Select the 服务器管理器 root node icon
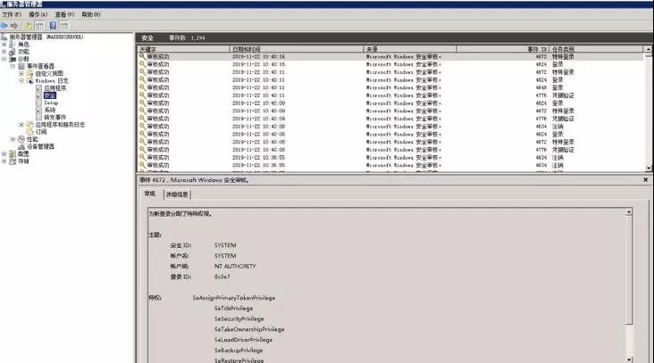The image size is (654, 363). coord(4,37)
